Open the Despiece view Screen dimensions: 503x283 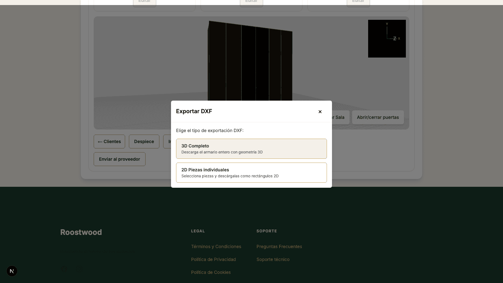pyautogui.click(x=144, y=141)
